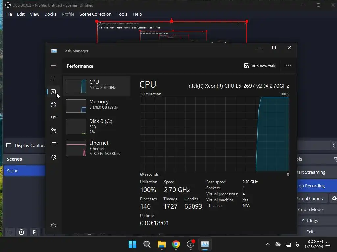
Task: Open the OBS Tools menu
Action: pos(122,14)
